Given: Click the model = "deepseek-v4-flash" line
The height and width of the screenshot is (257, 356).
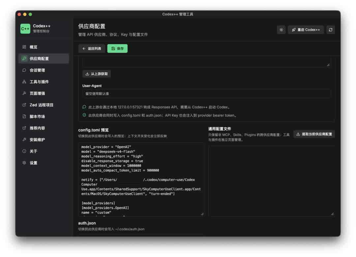Looking at the screenshot, I should click(108, 151).
